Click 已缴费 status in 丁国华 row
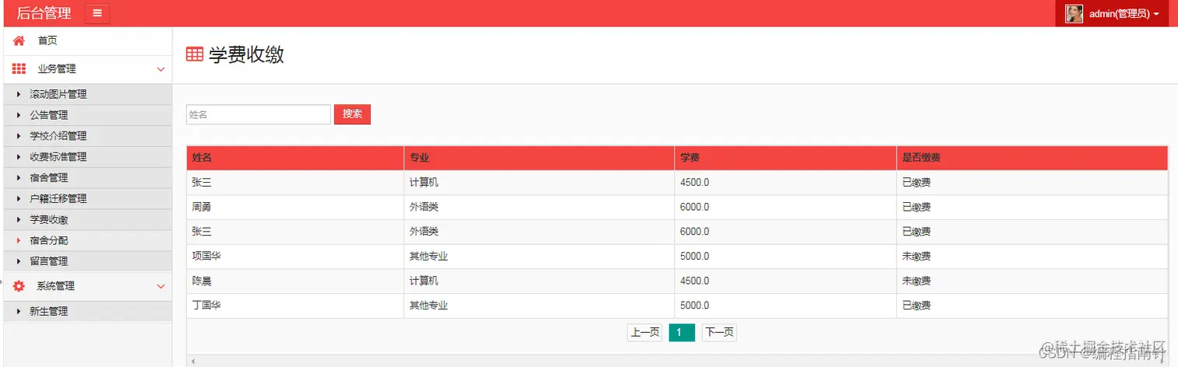1178x367 pixels. coord(916,306)
